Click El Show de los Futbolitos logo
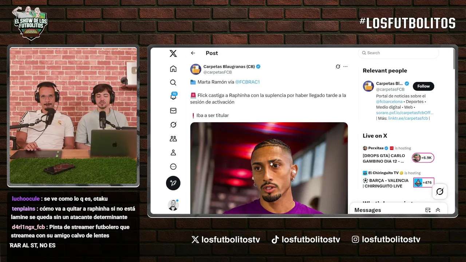Image resolution: width=466 pixels, height=262 pixels. coord(30,23)
